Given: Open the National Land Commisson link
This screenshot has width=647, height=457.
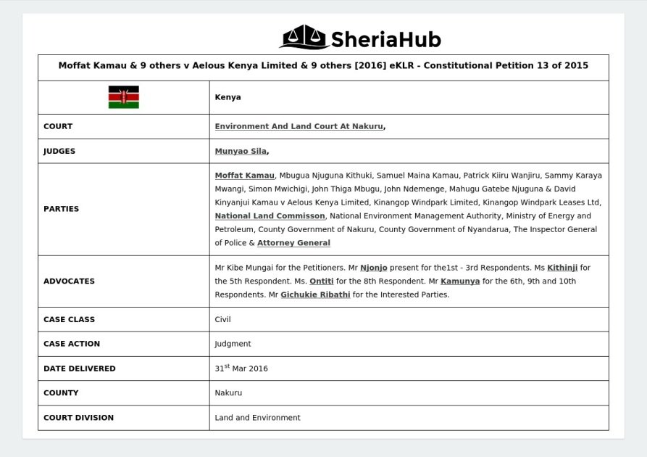Looking at the screenshot, I should (x=270, y=215).
